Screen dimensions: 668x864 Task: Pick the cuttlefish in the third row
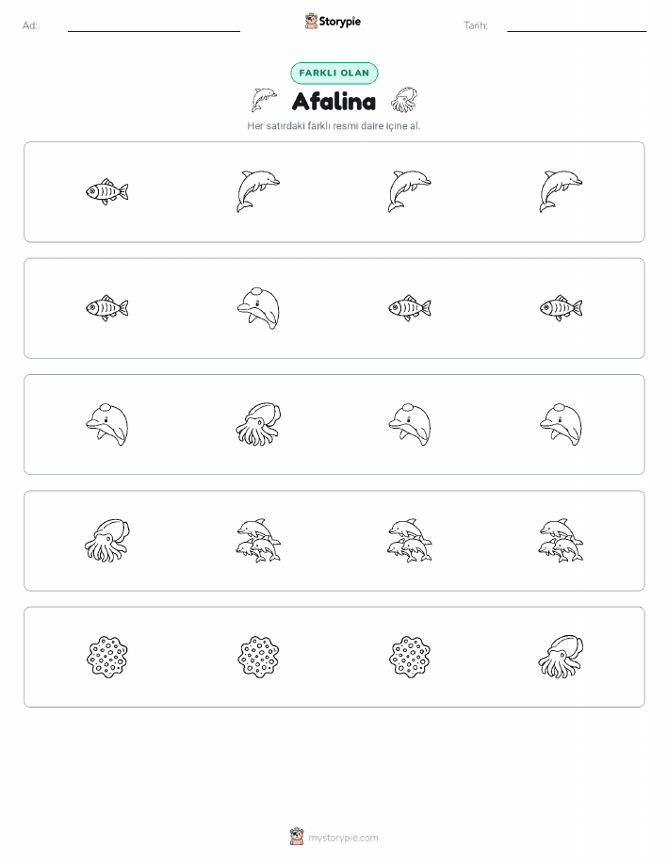pos(258,424)
